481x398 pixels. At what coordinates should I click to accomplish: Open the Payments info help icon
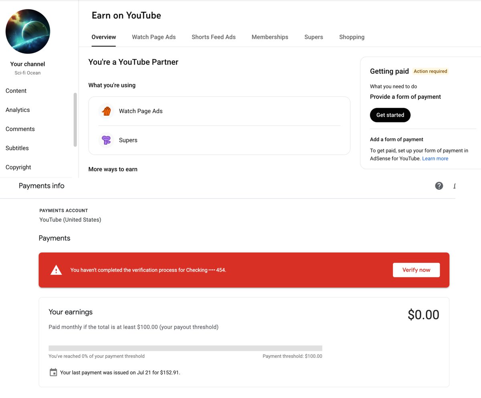click(x=439, y=186)
